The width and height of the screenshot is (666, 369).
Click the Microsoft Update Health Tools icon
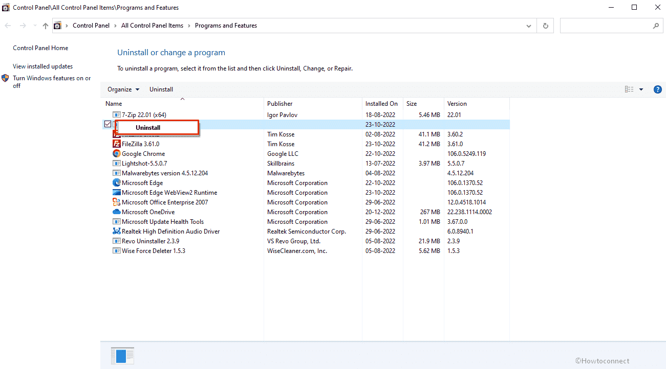(x=117, y=222)
